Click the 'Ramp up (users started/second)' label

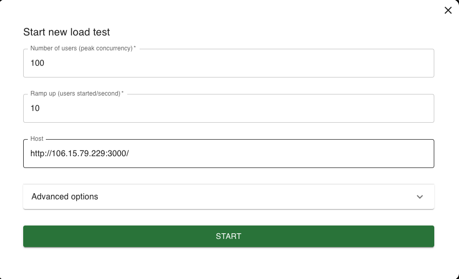click(x=77, y=94)
